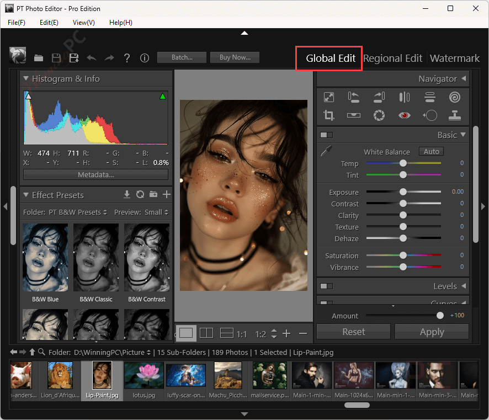Viewport: 489px width, 420px height.
Task: Rotate the photo left with the rotate icon
Action: click(x=353, y=97)
